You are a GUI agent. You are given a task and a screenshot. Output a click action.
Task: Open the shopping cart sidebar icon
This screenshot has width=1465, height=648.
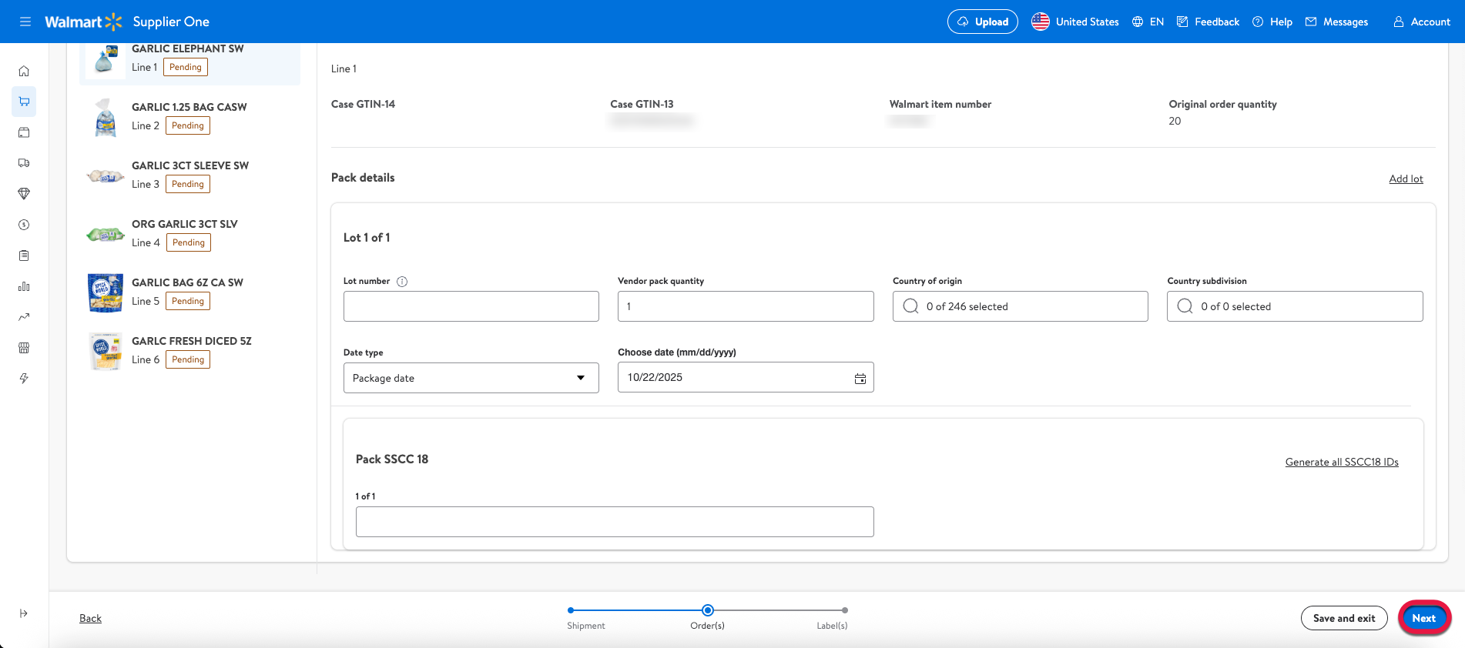[x=24, y=102]
